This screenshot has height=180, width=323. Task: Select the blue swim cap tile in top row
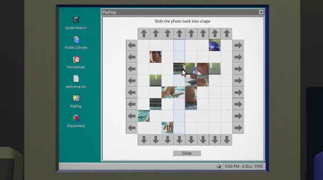click(215, 45)
